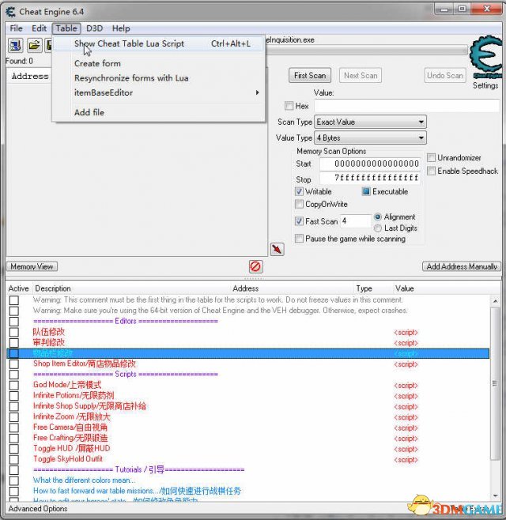
Task: Click the Cheat Engine title bar icon
Action: pyautogui.click(x=10, y=12)
